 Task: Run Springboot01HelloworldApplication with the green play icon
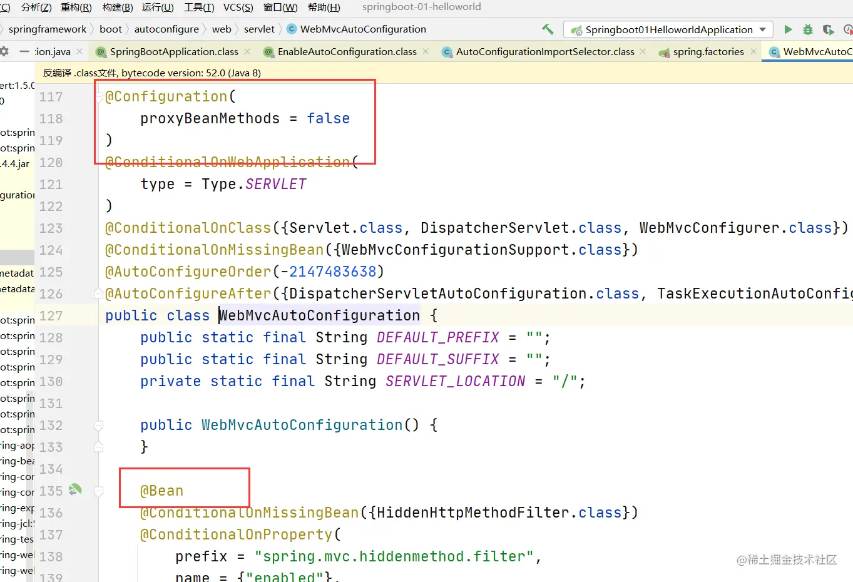click(x=788, y=29)
